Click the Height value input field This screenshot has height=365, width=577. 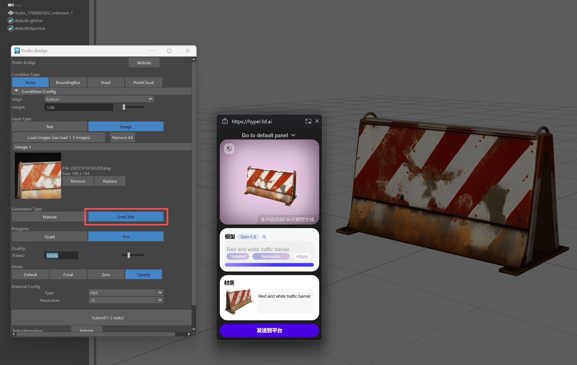[x=79, y=107]
